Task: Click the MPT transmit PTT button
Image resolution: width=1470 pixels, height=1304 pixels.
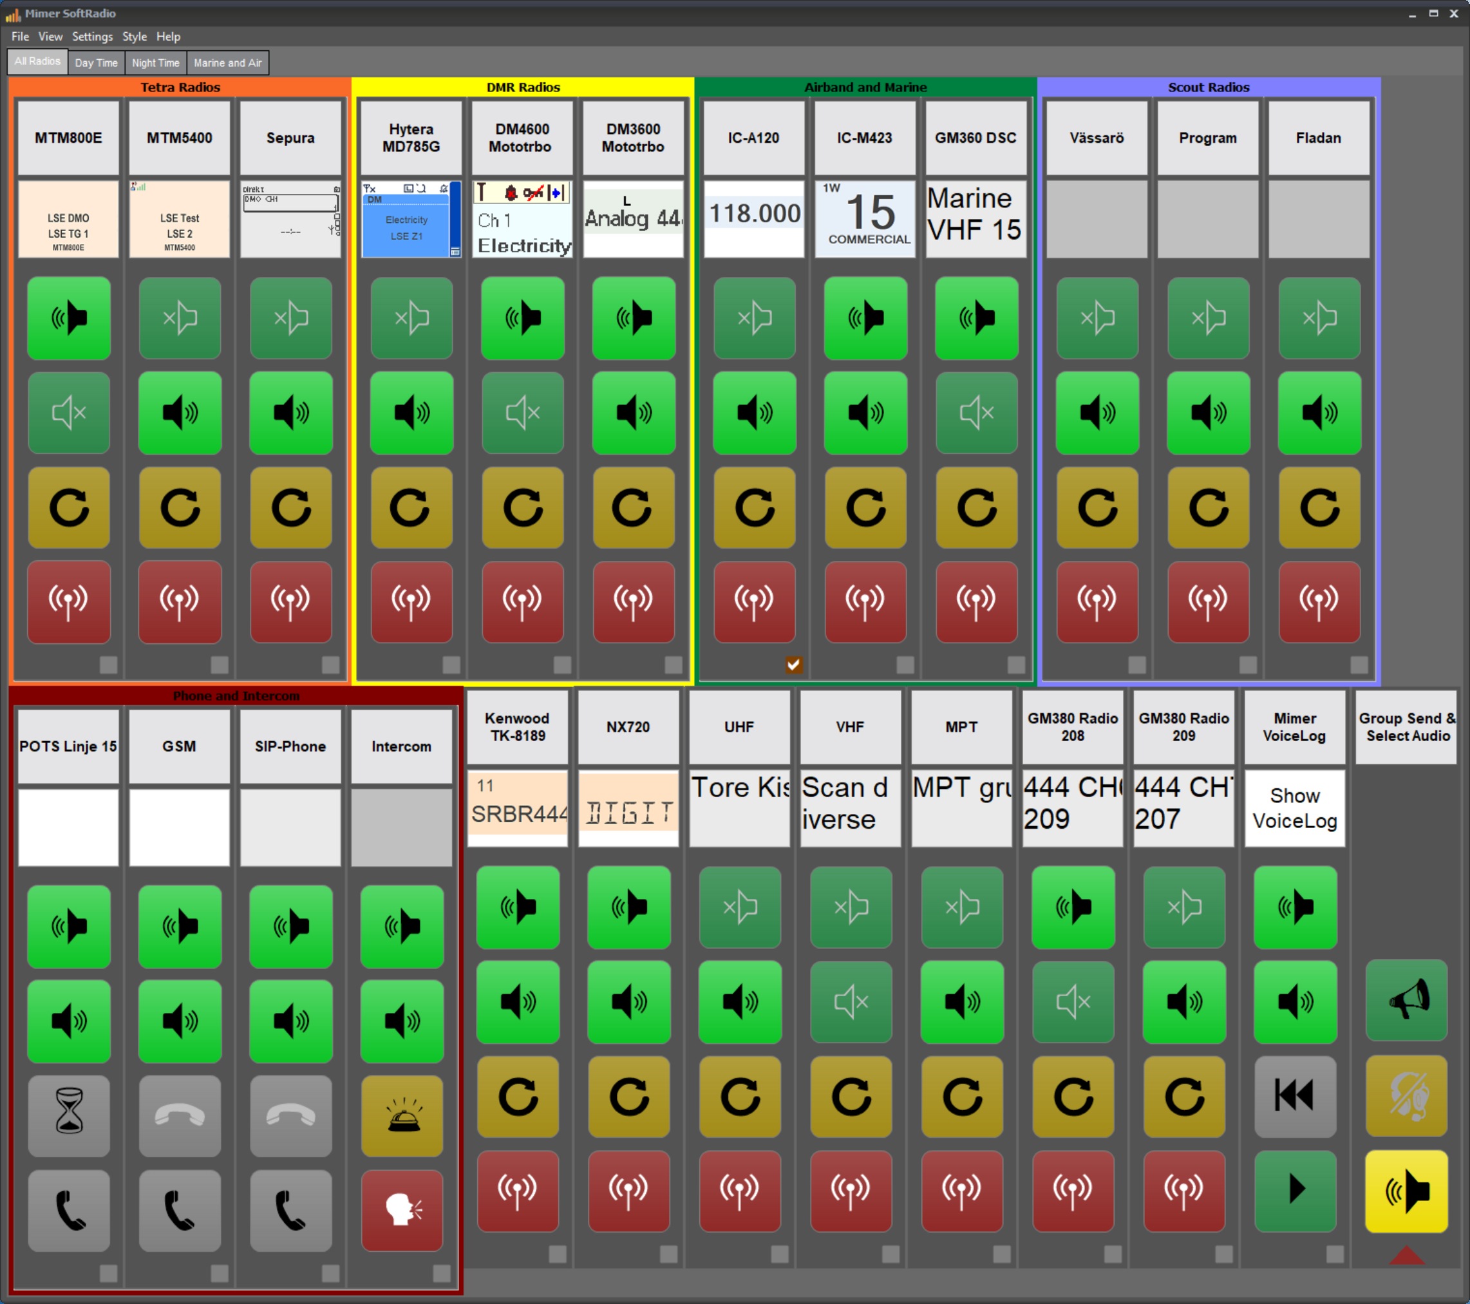Action: pos(962,1191)
